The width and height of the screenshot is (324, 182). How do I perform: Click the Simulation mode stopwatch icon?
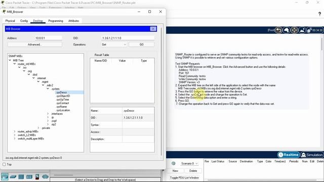coord(304,155)
